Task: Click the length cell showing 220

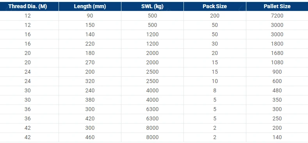Action: tap(90, 44)
